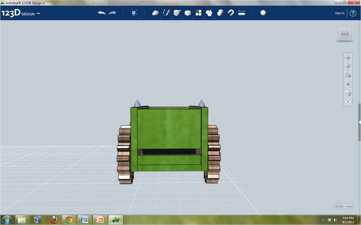Open the Sketch tool
Viewport: 361px width, 225px height.
click(x=166, y=13)
